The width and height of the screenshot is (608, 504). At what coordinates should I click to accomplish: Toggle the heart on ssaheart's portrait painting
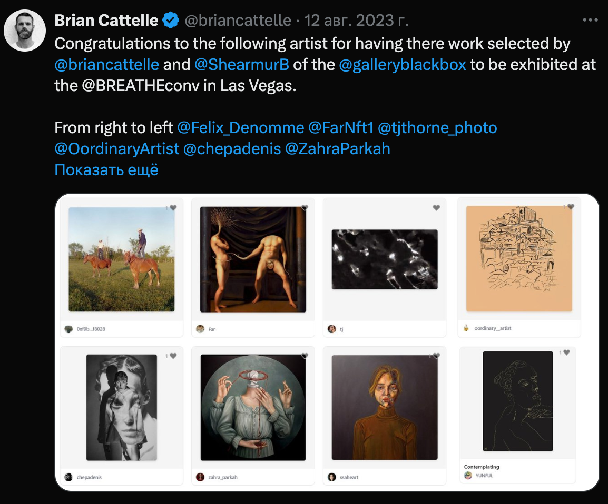(x=436, y=356)
